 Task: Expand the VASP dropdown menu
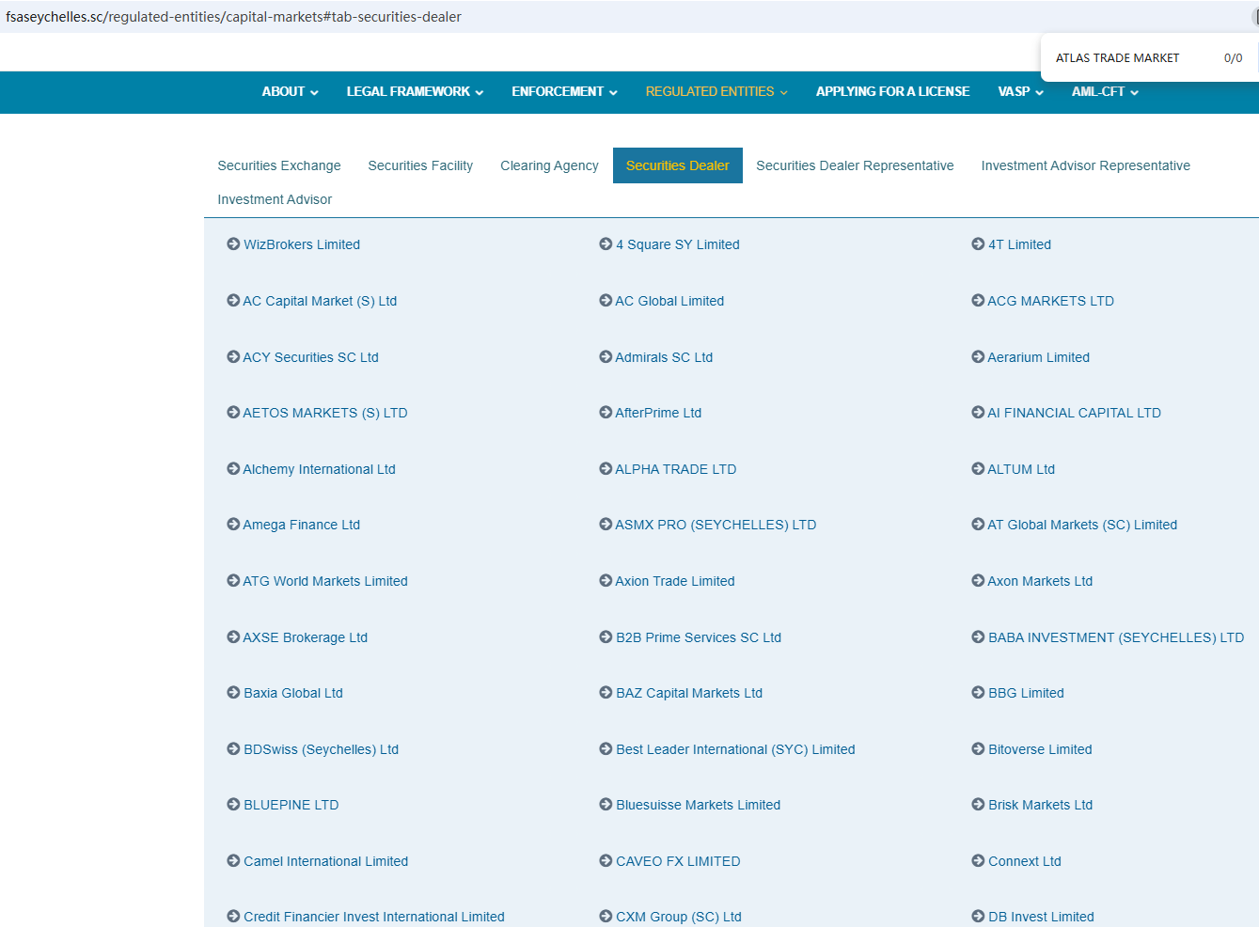(1020, 92)
